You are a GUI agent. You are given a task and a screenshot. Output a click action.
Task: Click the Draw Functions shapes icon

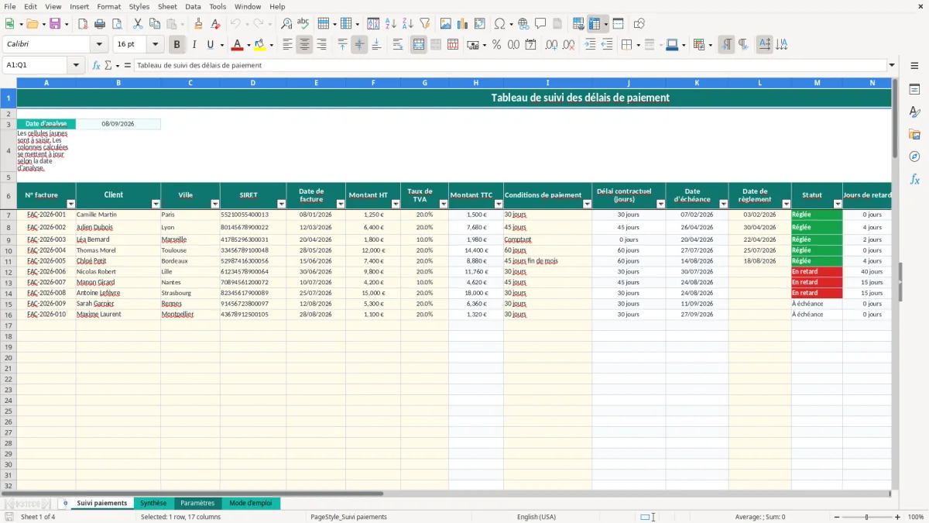pyautogui.click(x=639, y=24)
